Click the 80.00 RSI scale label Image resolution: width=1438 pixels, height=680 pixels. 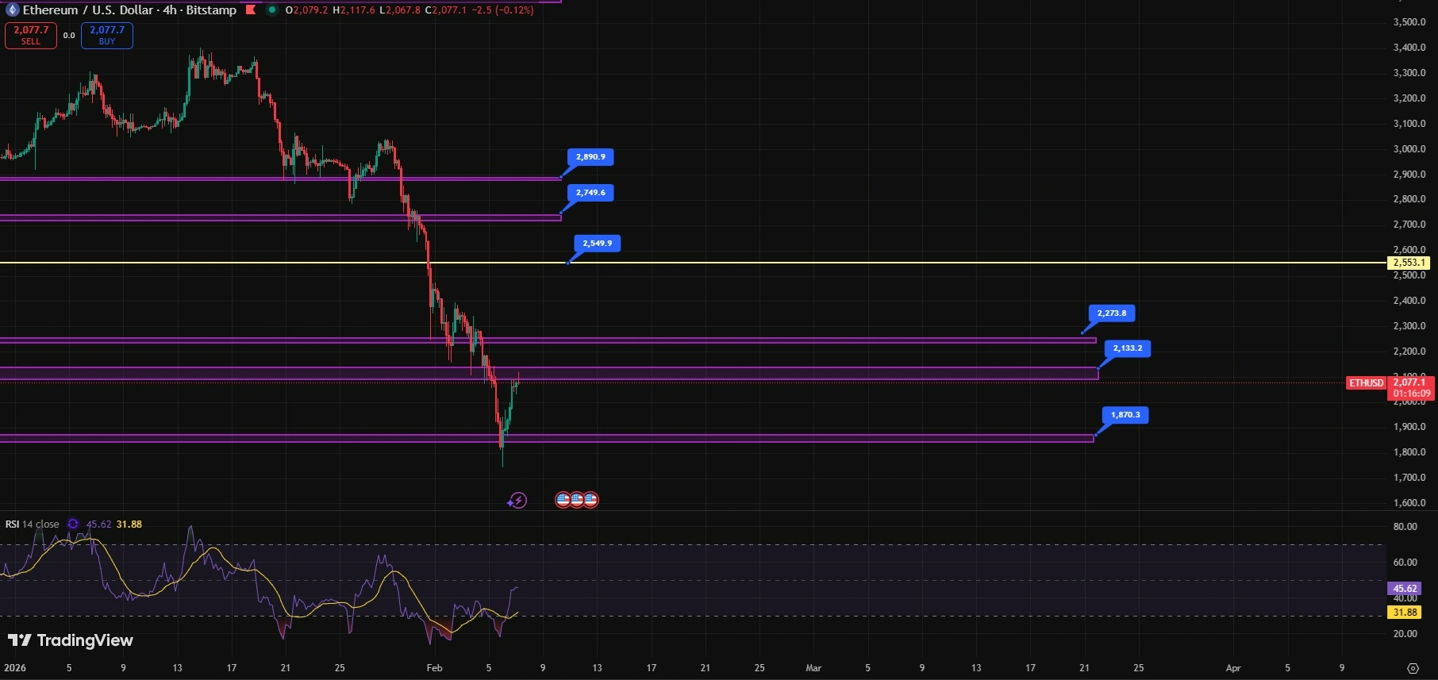(x=1405, y=527)
